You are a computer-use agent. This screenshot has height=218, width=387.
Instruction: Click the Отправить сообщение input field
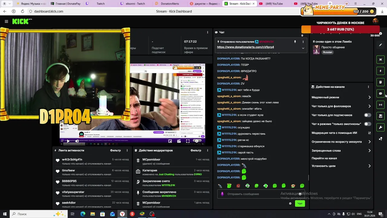pos(261,194)
